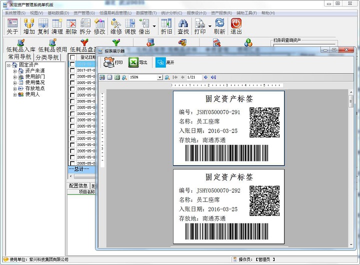Open the 数据管理(T) menu

[146, 13]
